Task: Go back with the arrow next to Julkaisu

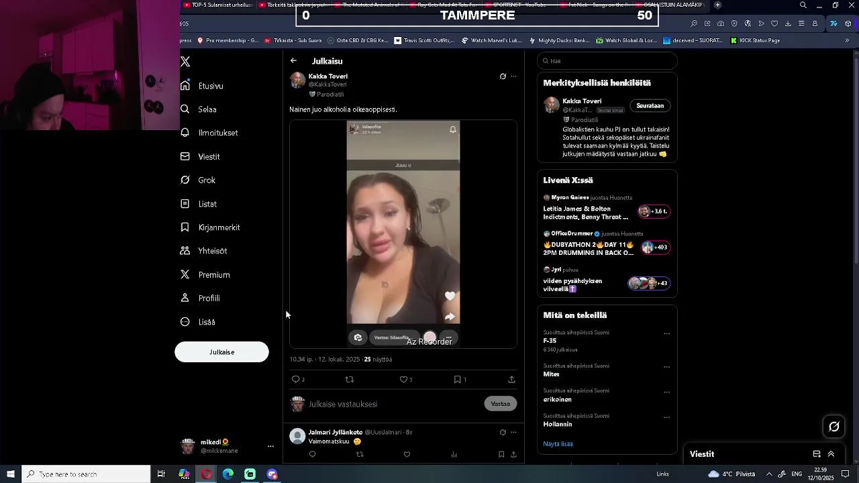Action: 293,61
